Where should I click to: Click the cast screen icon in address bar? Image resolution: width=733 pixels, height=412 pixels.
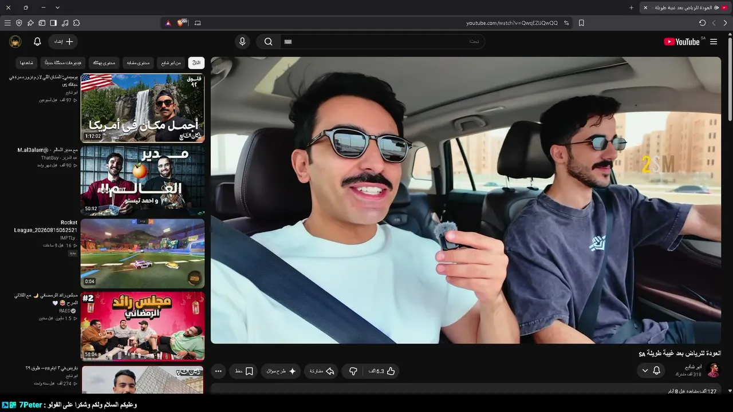tap(198, 23)
